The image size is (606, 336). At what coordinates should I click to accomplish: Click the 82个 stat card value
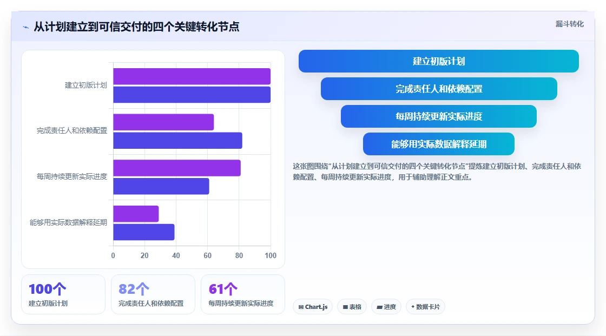[x=134, y=289]
